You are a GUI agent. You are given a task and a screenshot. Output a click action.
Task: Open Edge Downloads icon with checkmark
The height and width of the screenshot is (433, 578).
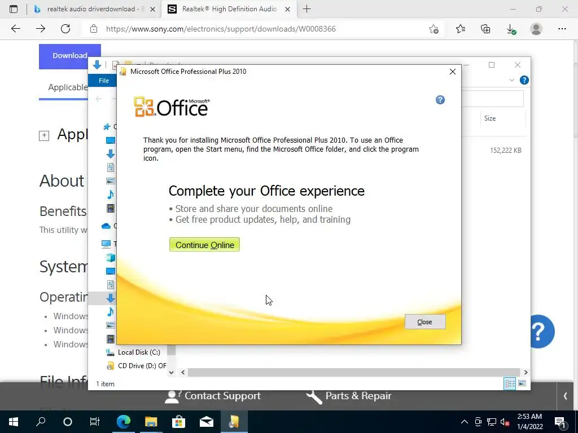tap(511, 29)
